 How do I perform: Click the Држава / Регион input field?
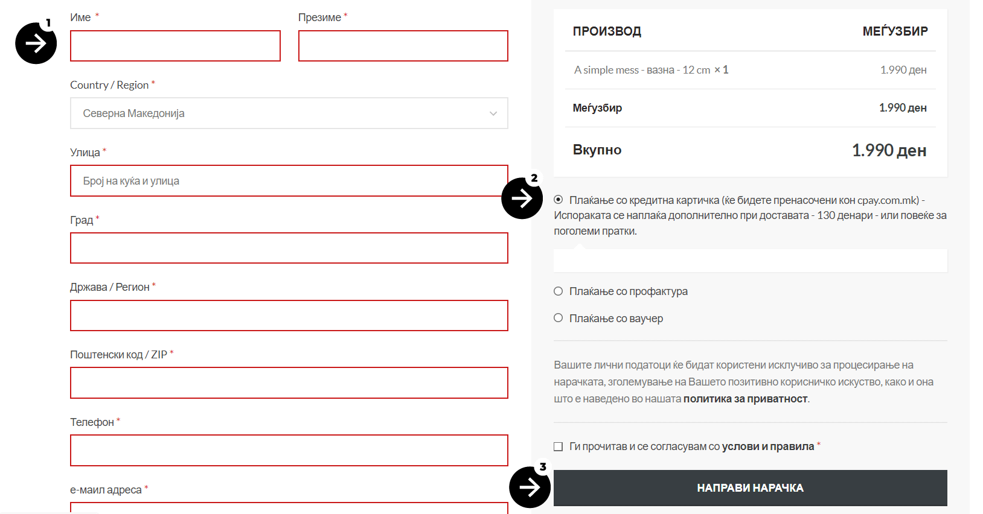pos(289,316)
